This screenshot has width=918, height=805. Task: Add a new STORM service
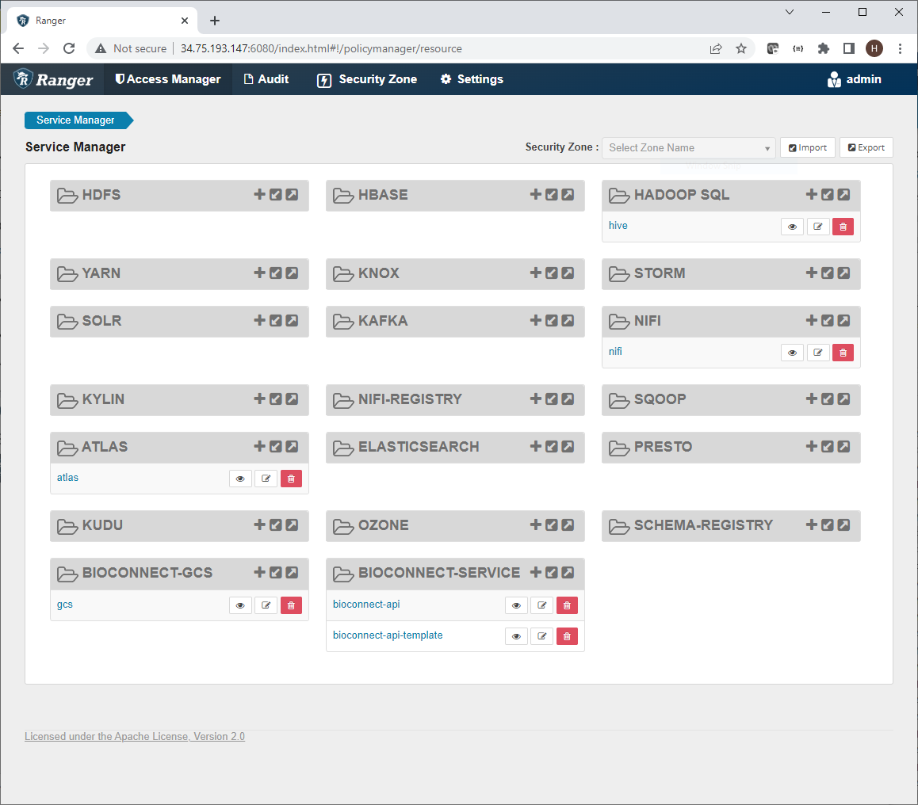click(x=811, y=273)
